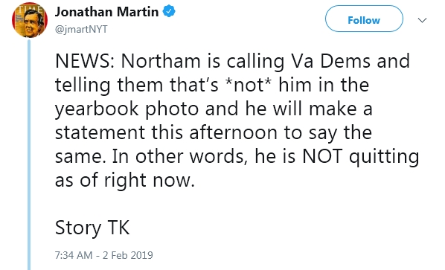445x270 pixels.
Task: Click the "2 Feb 2019" date text
Action: [x=128, y=255]
